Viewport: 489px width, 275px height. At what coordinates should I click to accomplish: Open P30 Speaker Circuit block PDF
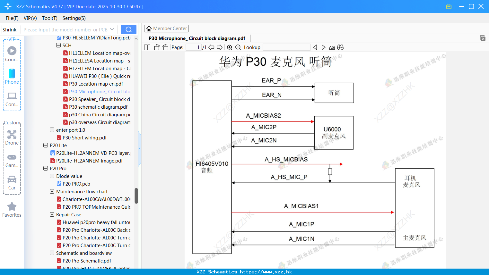[96, 99]
